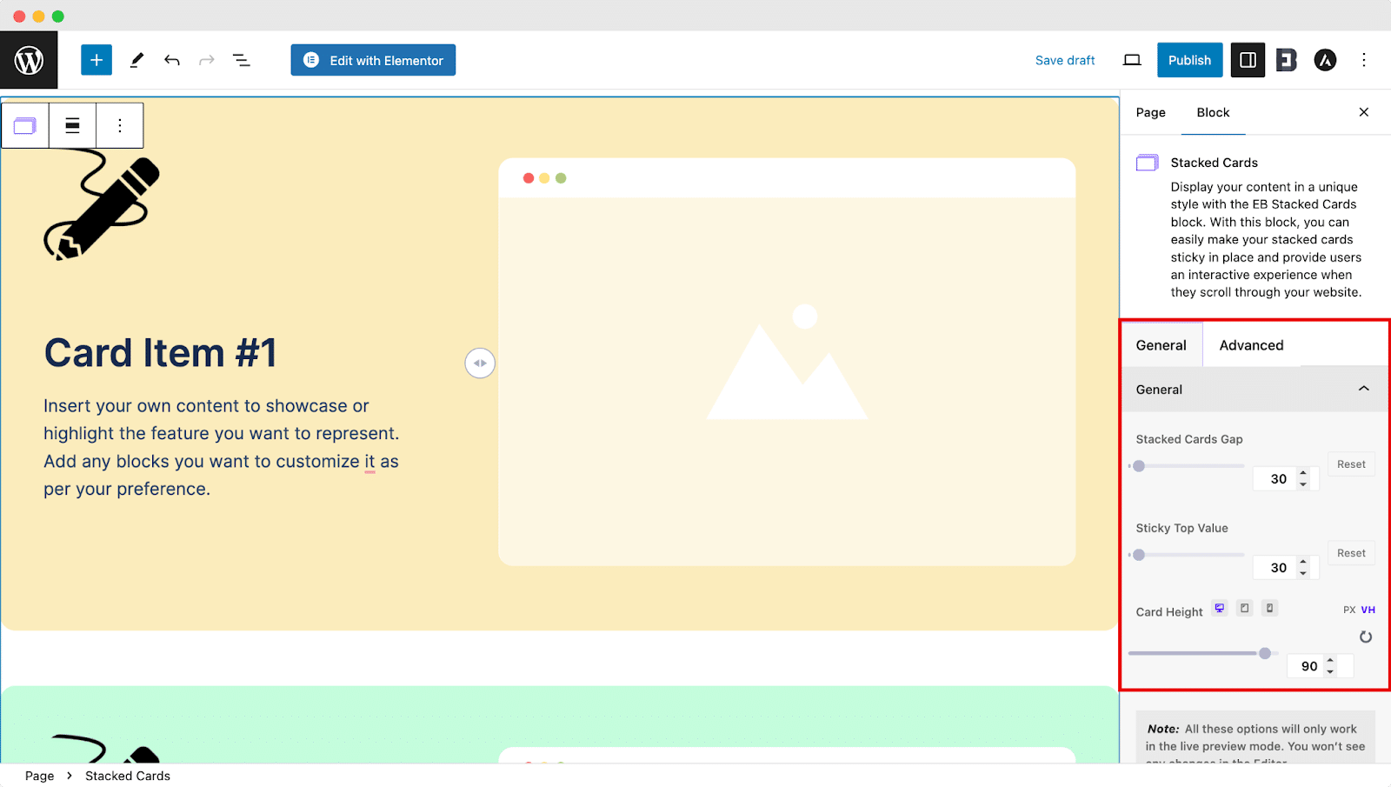Viewport: 1391px width, 787px height.
Task: Redo the last undone change
Action: pyautogui.click(x=206, y=60)
